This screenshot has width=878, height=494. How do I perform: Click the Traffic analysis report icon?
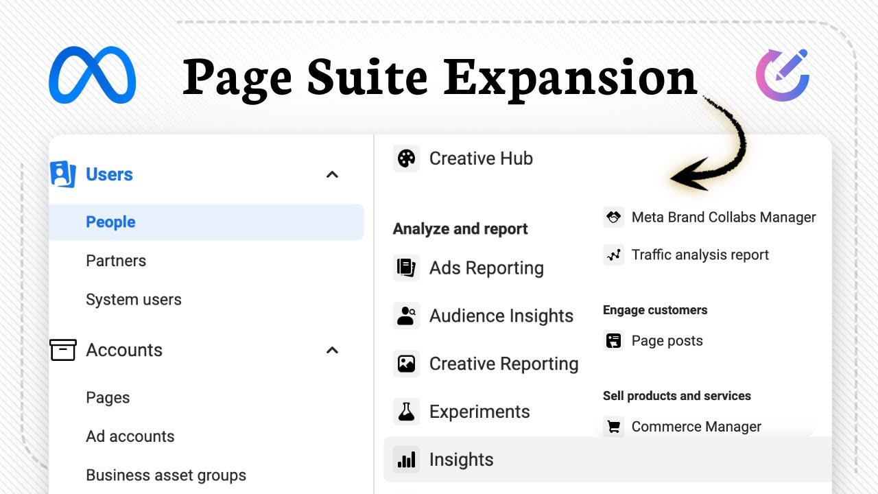[x=613, y=255]
